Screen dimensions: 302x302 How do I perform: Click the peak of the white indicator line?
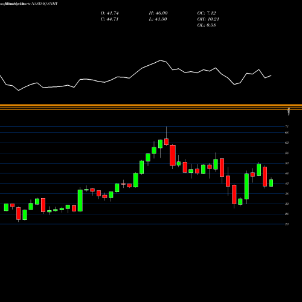pos(160,60)
